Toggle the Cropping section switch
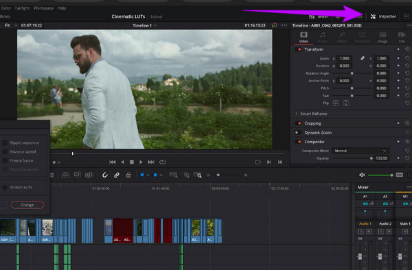The width and height of the screenshot is (412, 270). pos(298,123)
